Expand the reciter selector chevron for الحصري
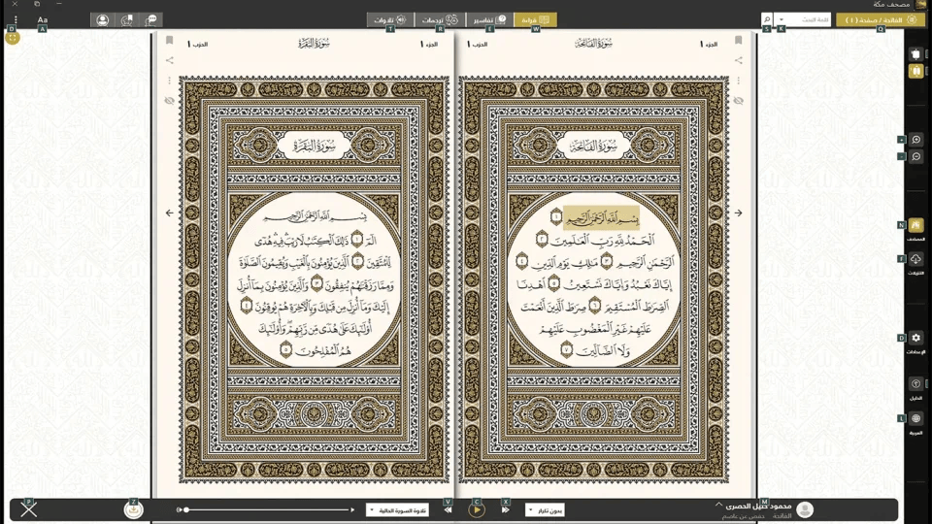Screen dimensions: 932x524 pyautogui.click(x=718, y=505)
